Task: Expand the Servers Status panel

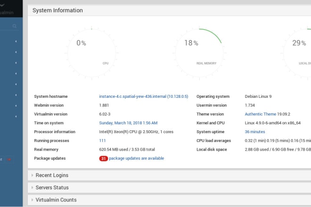Action: tap(169, 188)
